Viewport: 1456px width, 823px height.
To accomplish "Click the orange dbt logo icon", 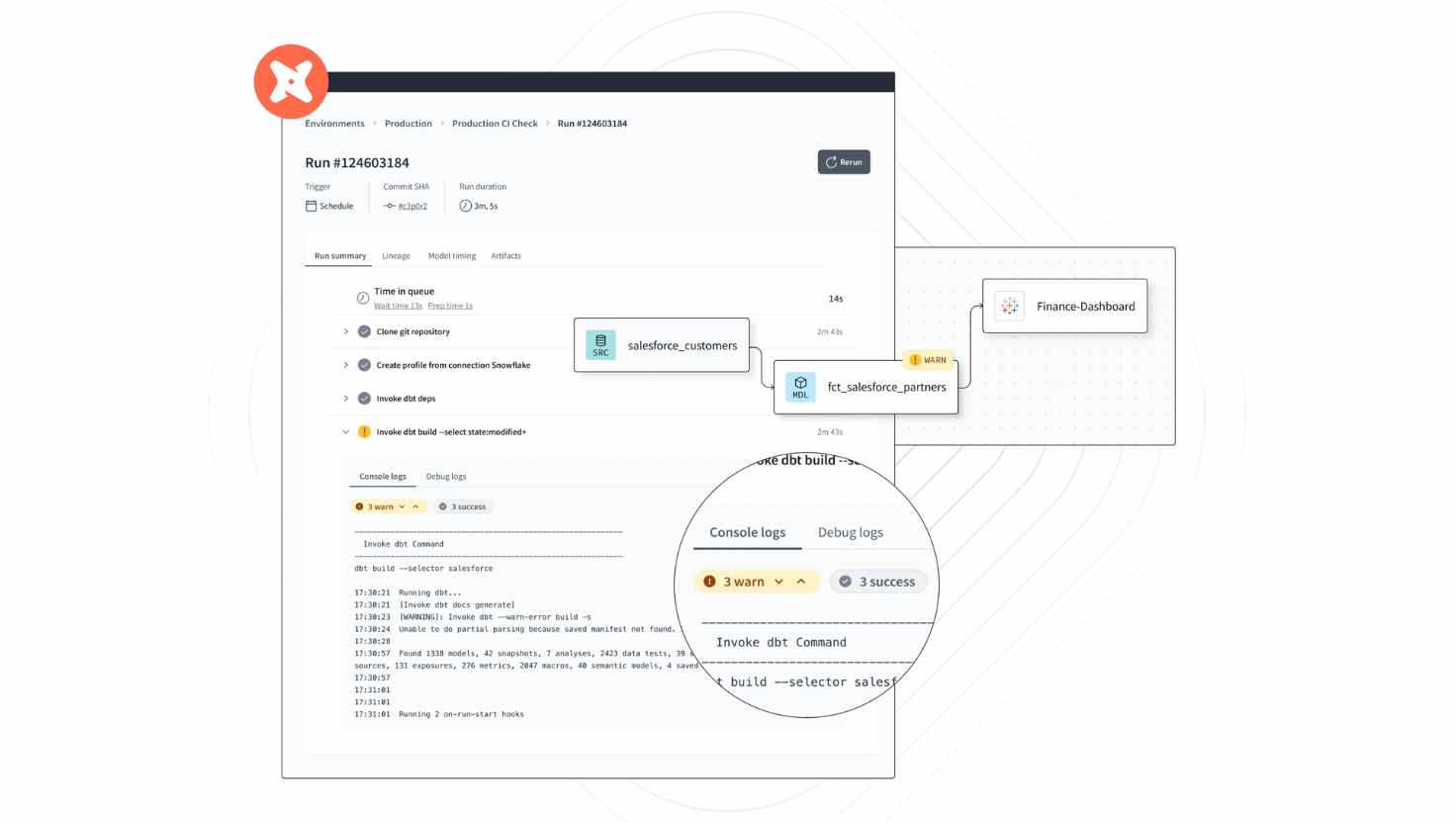I will 291,81.
